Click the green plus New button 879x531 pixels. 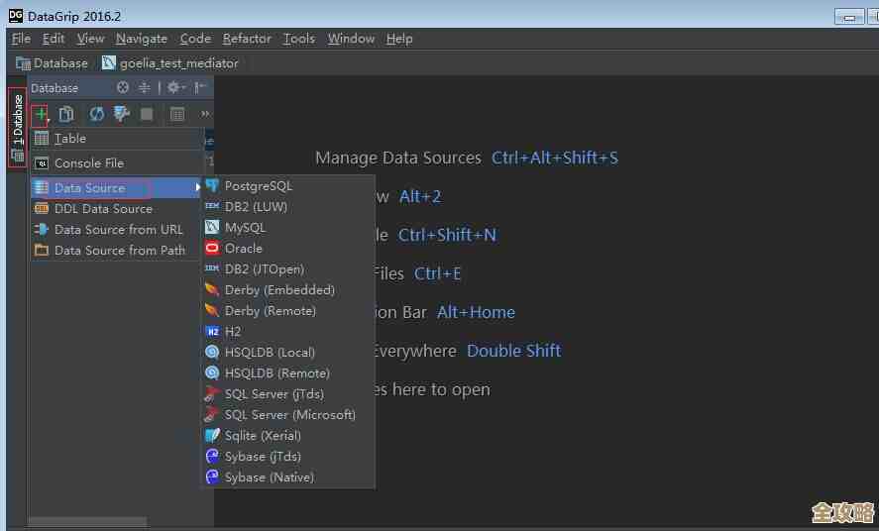41,114
